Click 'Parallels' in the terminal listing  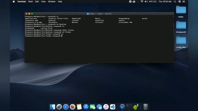[100, 20]
